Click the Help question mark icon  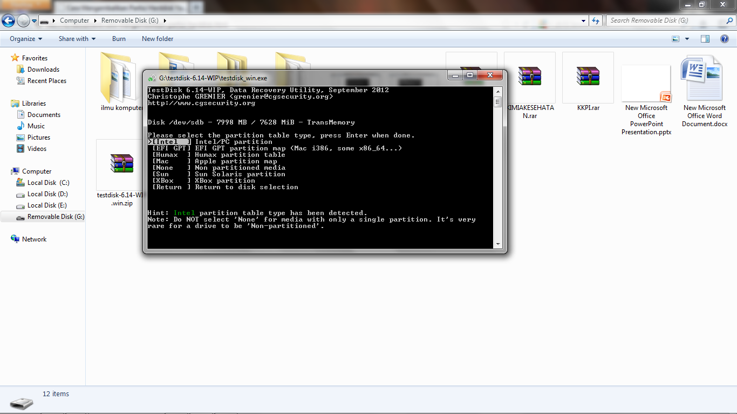[724, 38]
